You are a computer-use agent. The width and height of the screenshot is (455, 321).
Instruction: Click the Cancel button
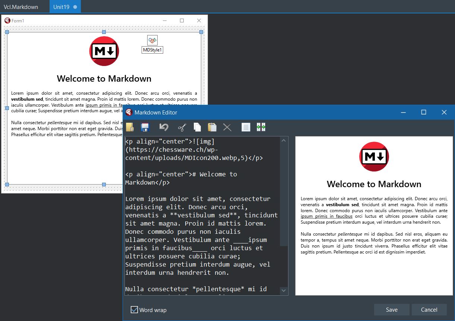pyautogui.click(x=429, y=309)
